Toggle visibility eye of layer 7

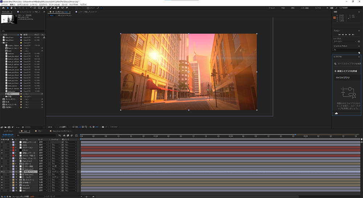(x=2, y=158)
